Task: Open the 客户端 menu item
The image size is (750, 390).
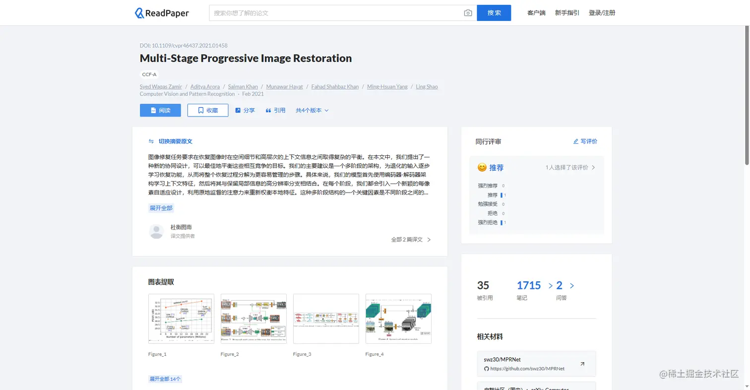Action: (x=536, y=13)
